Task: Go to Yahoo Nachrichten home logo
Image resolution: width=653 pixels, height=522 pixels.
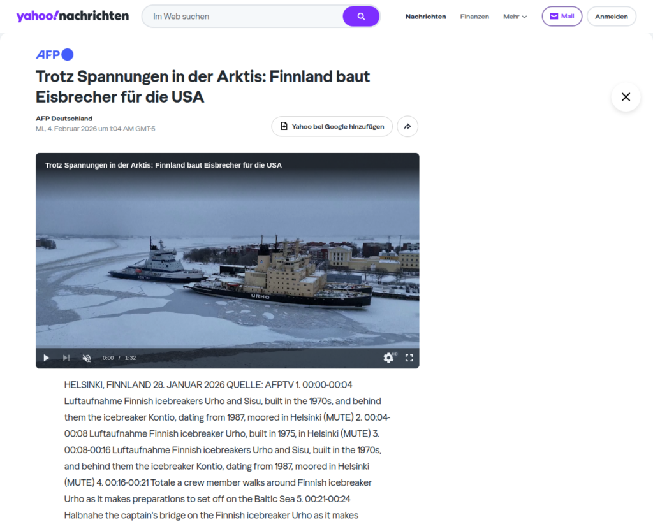Action: coord(73,16)
